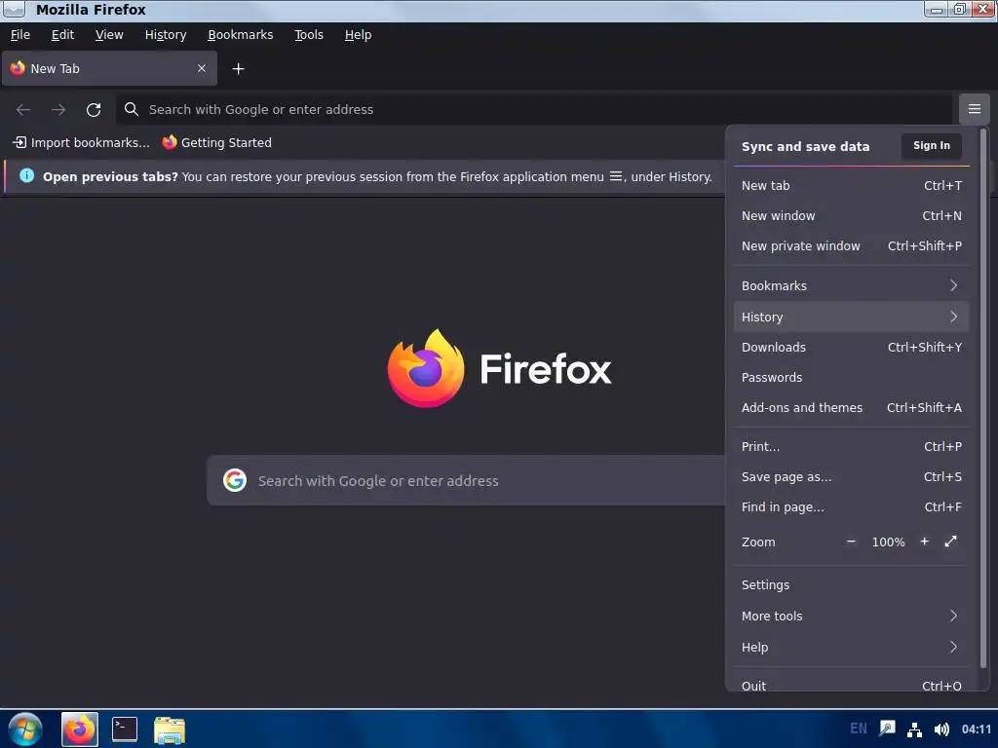Expand the More tools submenu

tap(851, 616)
